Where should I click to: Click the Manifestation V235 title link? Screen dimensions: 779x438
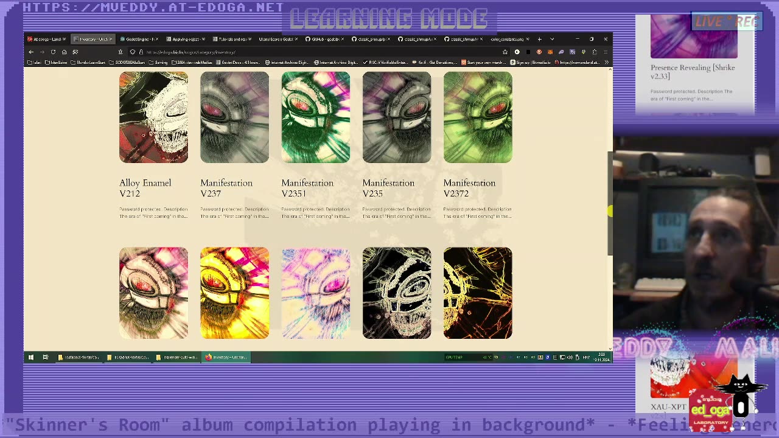tap(388, 188)
